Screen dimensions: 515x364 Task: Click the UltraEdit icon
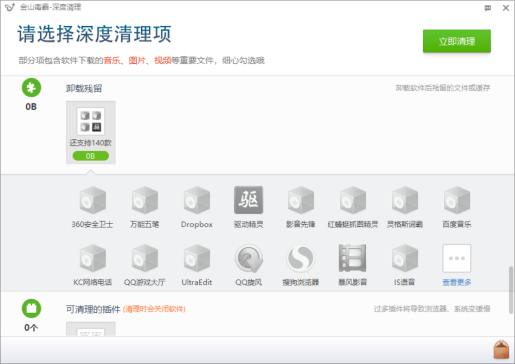(197, 258)
